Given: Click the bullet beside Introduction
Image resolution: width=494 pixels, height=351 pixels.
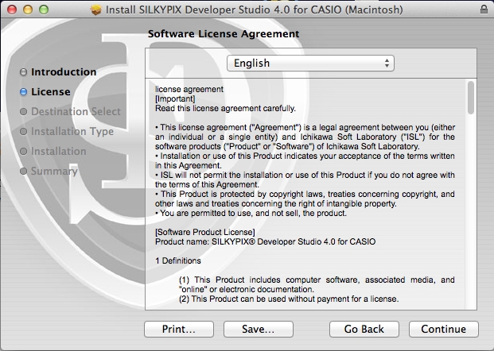Looking at the screenshot, I should [23, 72].
